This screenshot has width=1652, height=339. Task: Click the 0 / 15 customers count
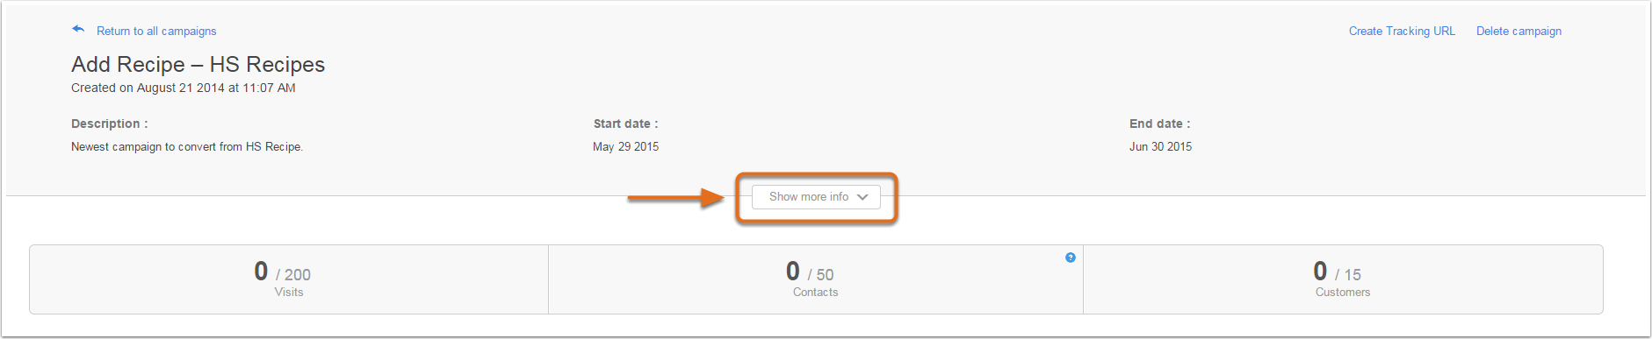(1337, 272)
